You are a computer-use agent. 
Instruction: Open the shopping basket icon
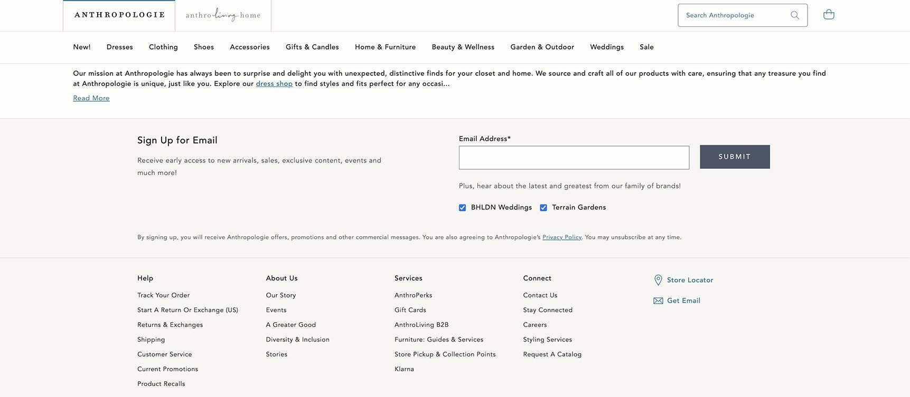[829, 15]
